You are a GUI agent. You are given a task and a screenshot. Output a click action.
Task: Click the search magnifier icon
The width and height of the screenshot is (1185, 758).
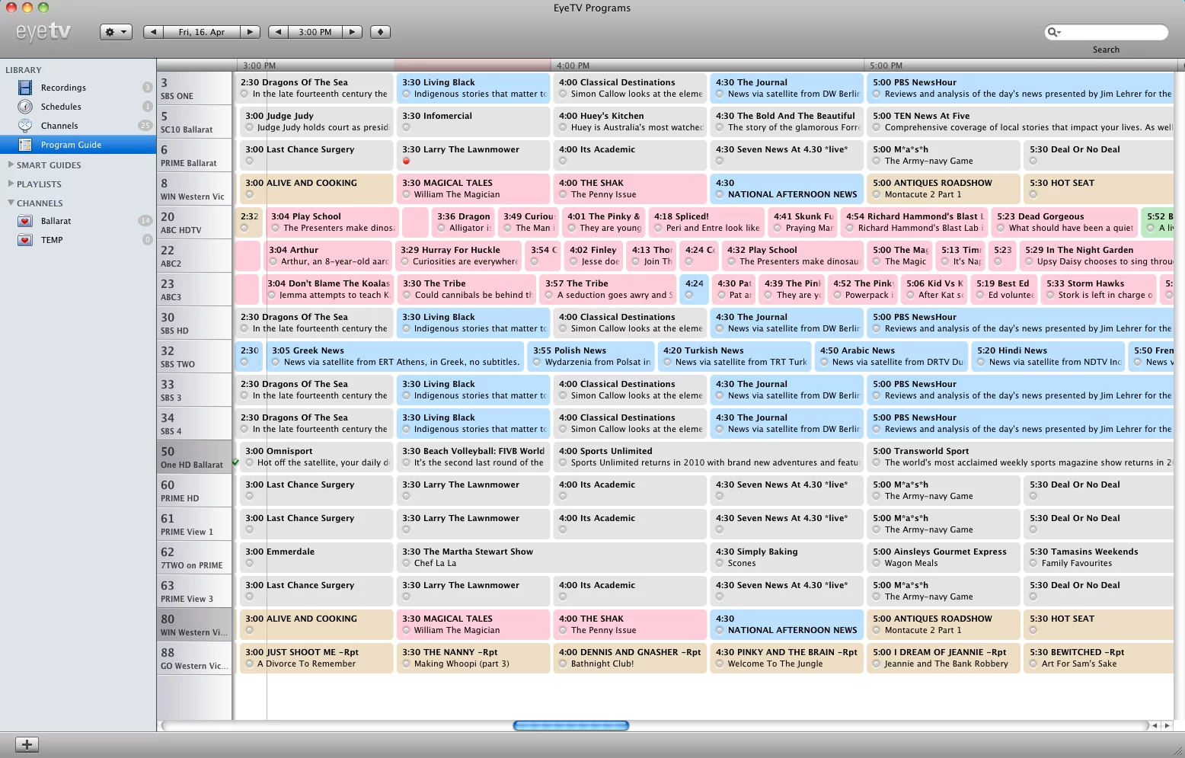(1052, 32)
